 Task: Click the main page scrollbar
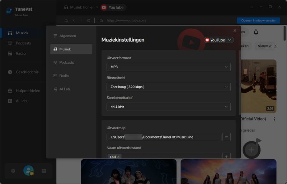[x=284, y=33]
